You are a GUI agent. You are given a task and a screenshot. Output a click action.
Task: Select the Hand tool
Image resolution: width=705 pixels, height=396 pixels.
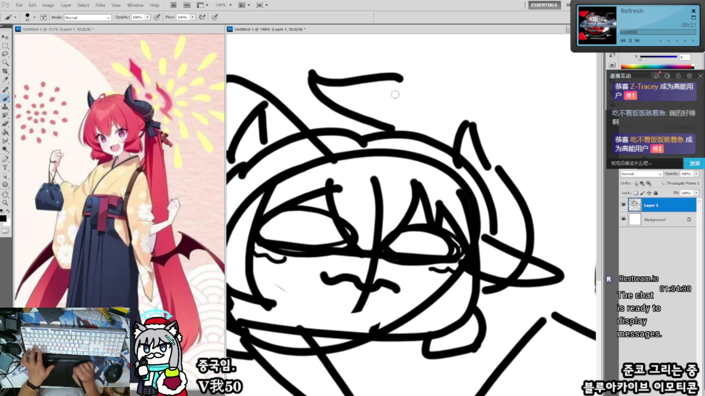point(5,194)
